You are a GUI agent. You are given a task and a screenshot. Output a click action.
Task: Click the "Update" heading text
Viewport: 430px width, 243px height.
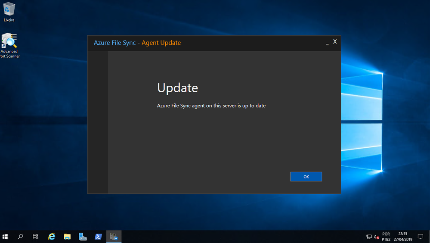pyautogui.click(x=177, y=88)
